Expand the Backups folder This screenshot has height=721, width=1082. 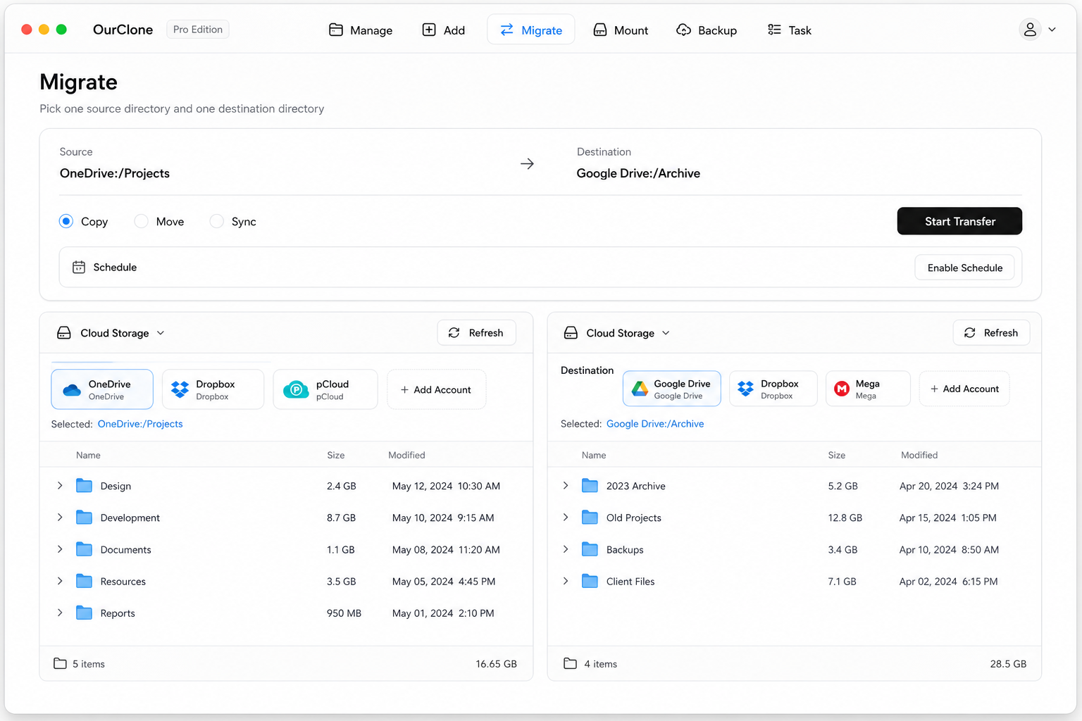pyautogui.click(x=566, y=549)
